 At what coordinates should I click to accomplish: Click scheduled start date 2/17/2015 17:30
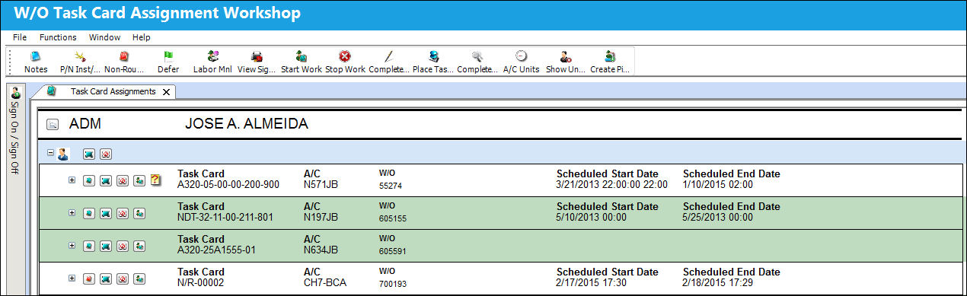tap(592, 283)
